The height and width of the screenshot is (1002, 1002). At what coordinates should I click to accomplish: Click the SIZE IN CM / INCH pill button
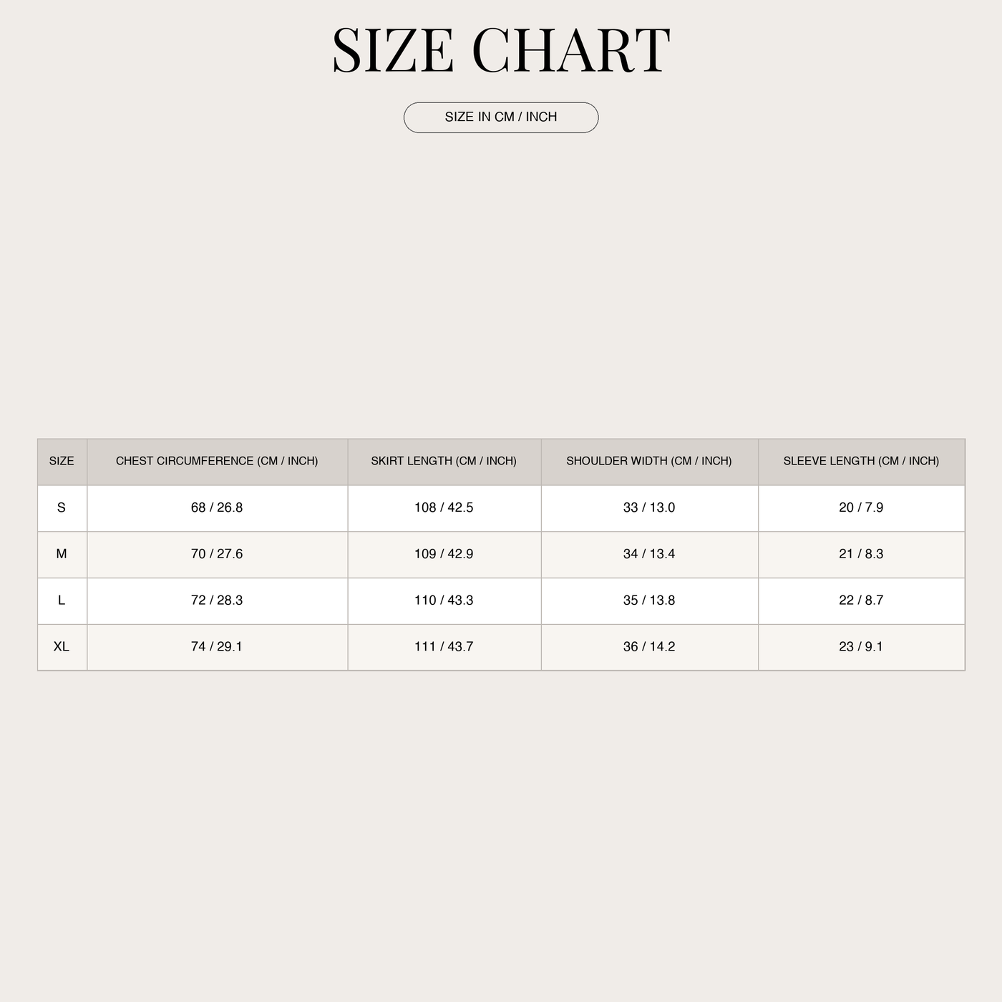pyautogui.click(x=501, y=117)
